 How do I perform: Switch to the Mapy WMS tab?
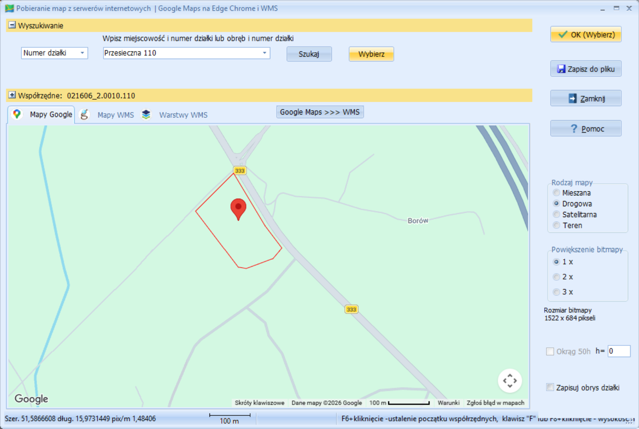coord(116,115)
